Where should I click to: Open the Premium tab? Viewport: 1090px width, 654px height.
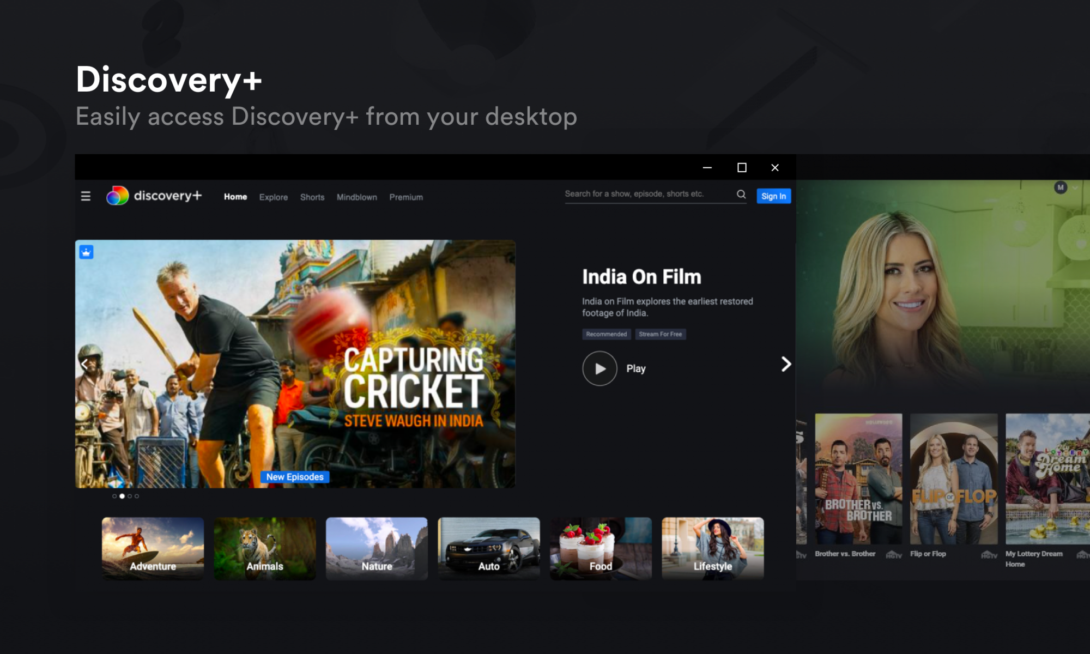pos(406,197)
